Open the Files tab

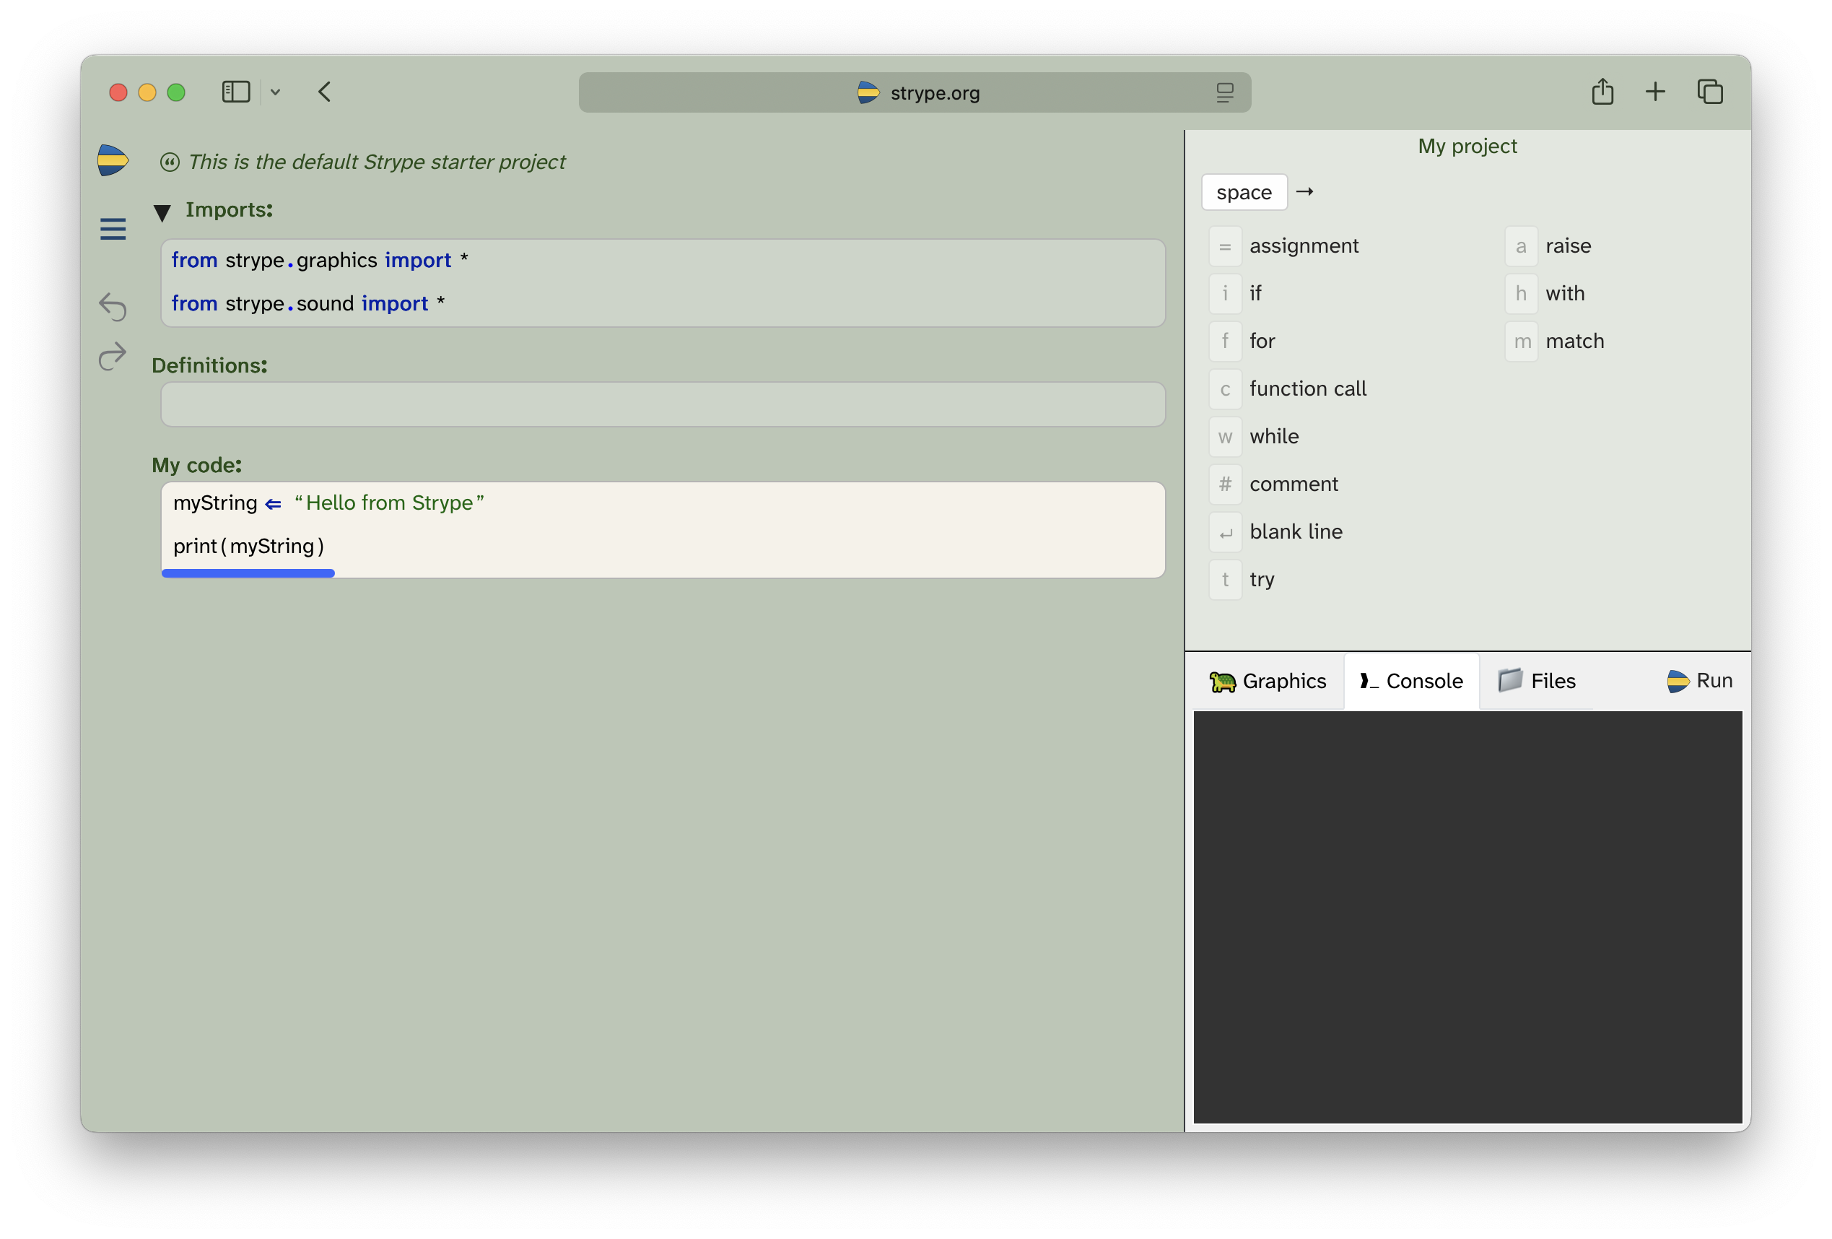[1536, 682]
